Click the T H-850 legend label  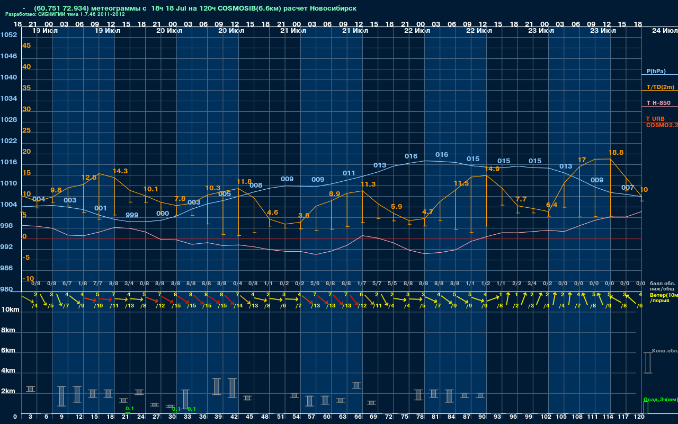click(658, 103)
